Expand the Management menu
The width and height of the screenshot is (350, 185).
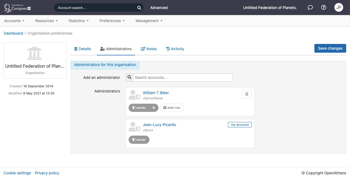149,21
